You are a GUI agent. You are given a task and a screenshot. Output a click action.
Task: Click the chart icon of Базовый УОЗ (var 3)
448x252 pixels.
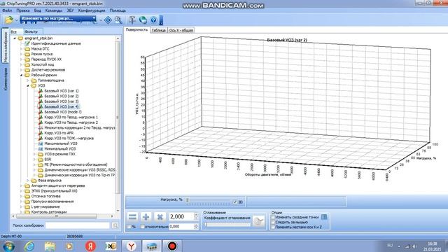coord(41,101)
